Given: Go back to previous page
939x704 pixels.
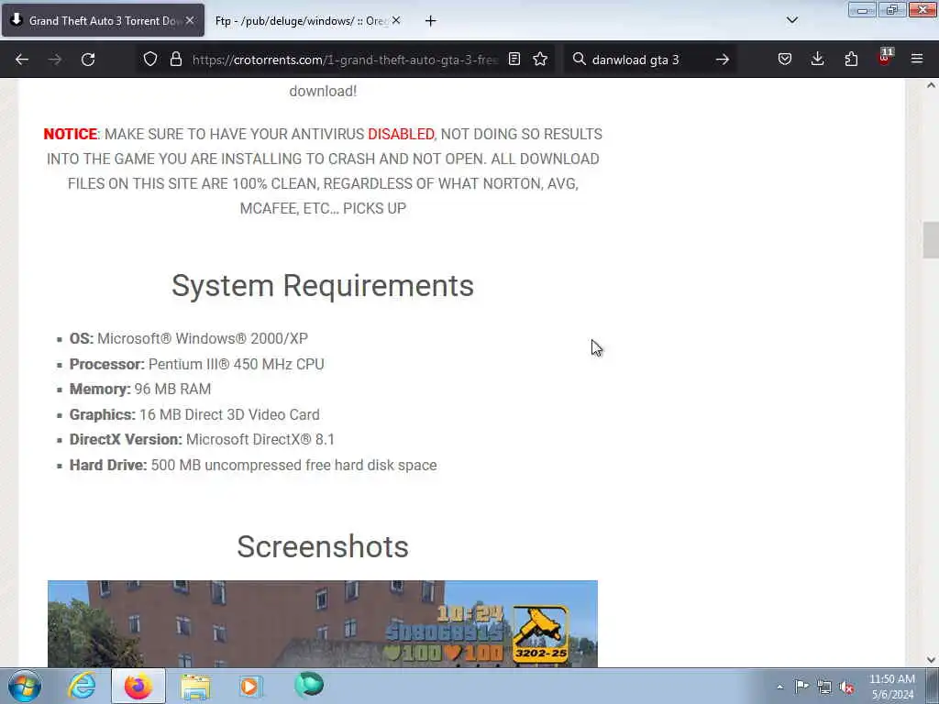Looking at the screenshot, I should 22,60.
